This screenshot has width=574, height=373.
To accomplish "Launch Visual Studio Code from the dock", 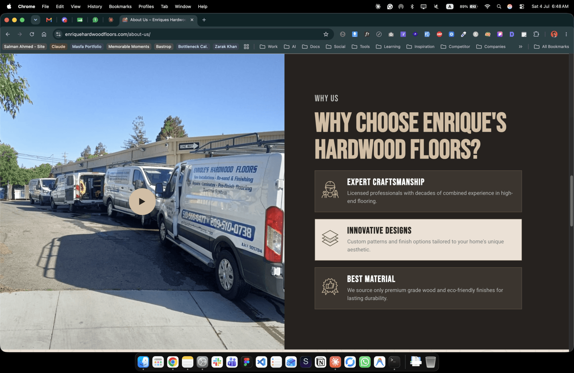I will pyautogui.click(x=262, y=362).
